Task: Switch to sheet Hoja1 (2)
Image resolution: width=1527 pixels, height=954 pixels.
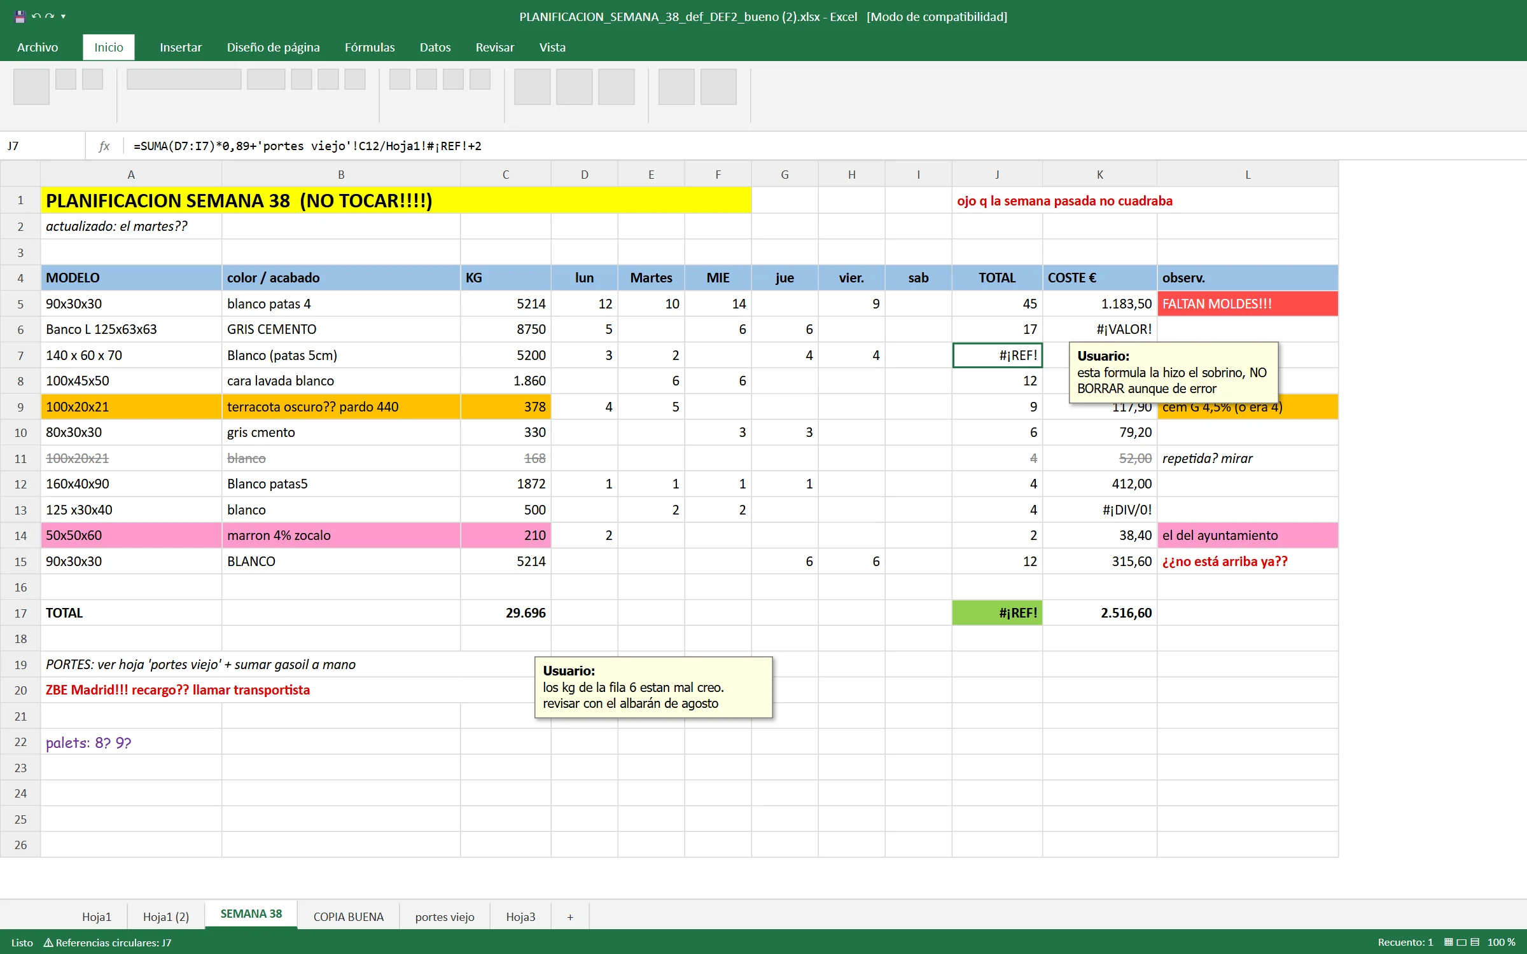Action: 166,916
